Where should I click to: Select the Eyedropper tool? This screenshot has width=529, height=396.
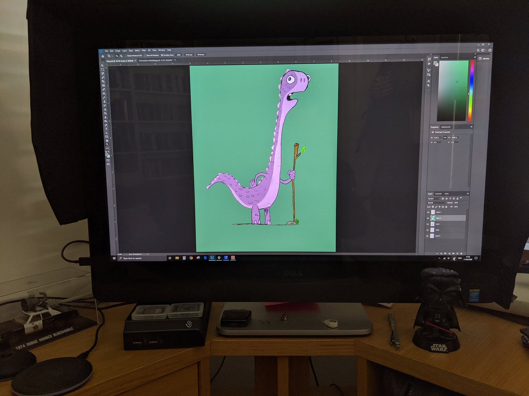(x=104, y=89)
